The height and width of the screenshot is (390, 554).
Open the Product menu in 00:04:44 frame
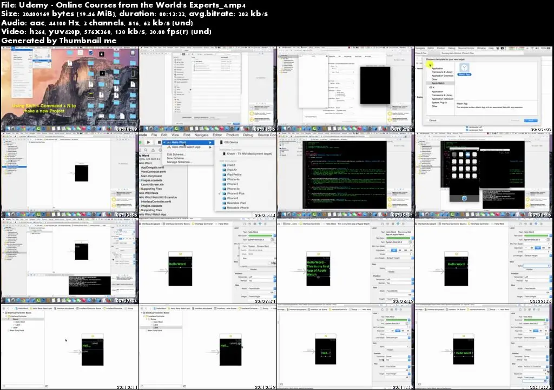233,135
